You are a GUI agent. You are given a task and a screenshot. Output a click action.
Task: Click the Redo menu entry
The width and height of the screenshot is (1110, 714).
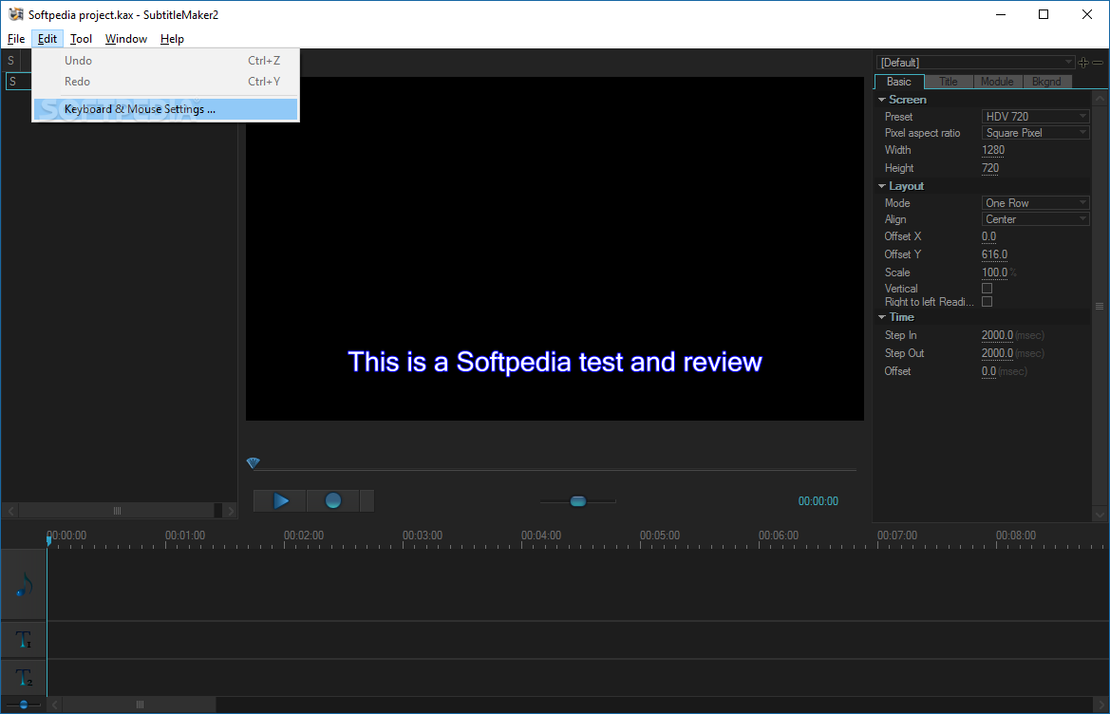(165, 82)
